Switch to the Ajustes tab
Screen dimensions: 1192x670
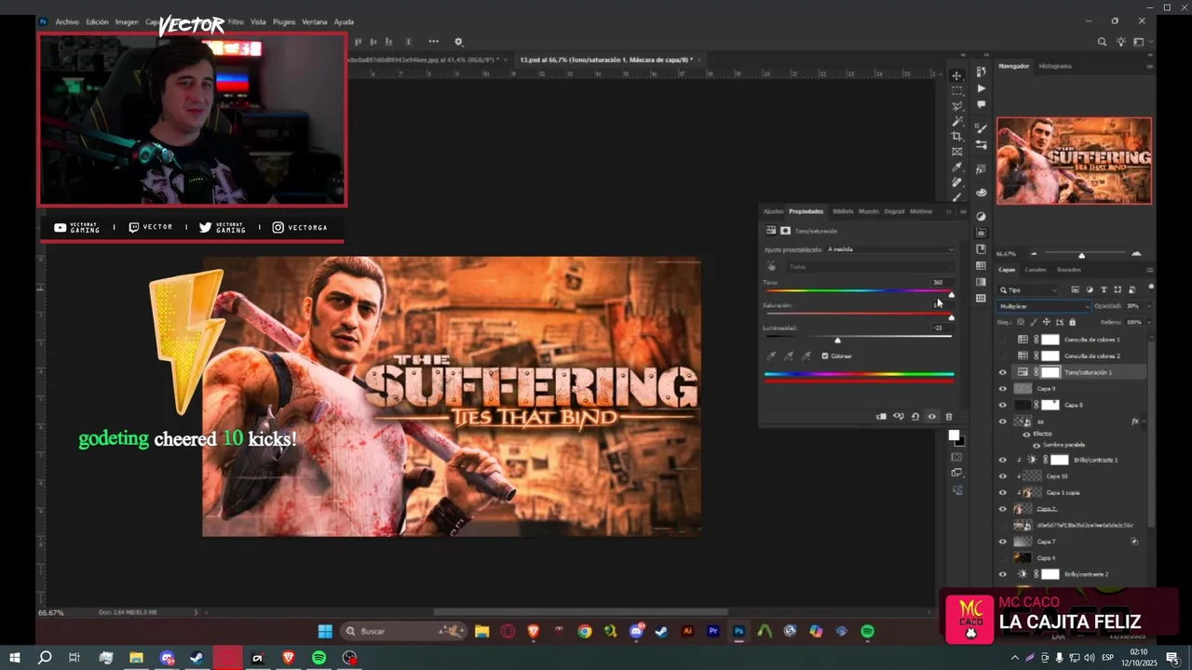coord(773,211)
